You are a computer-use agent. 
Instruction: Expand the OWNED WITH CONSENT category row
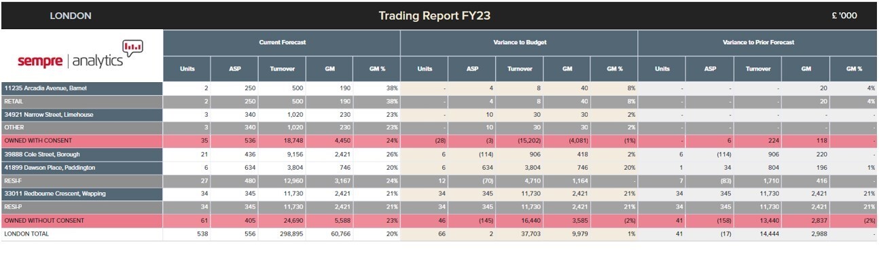(x=438, y=141)
